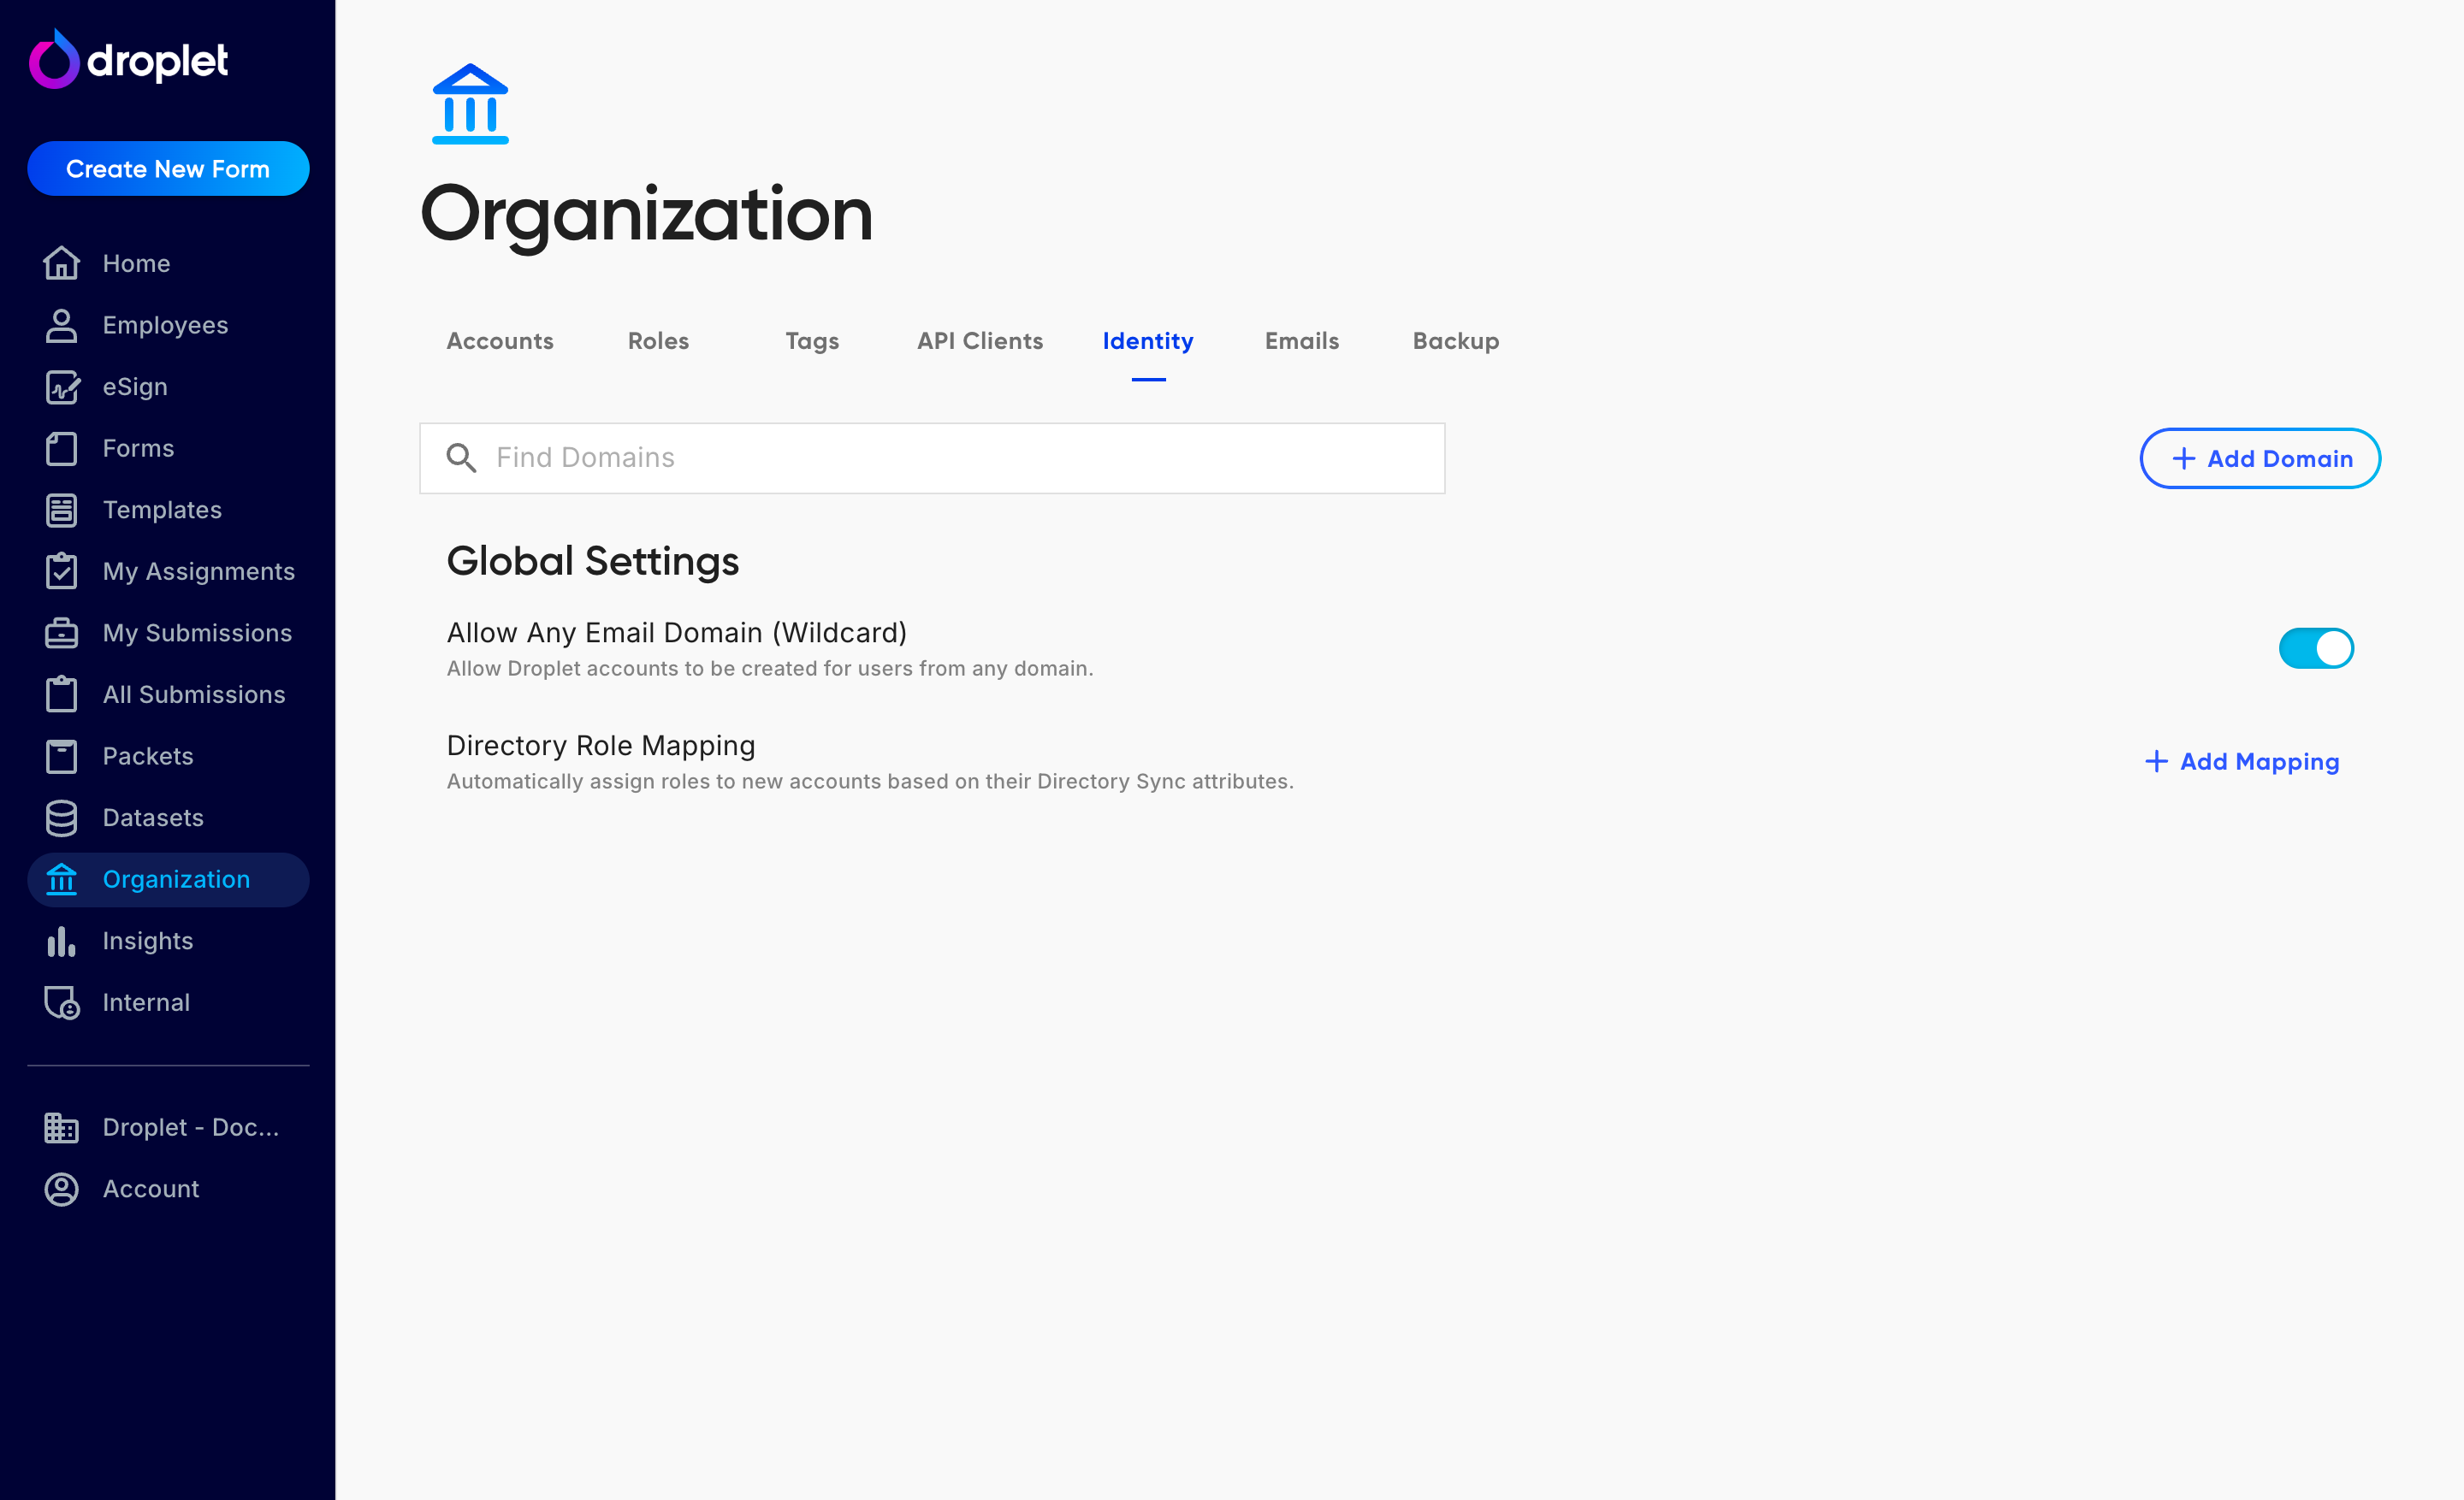Click the Forms document icon

click(x=61, y=448)
